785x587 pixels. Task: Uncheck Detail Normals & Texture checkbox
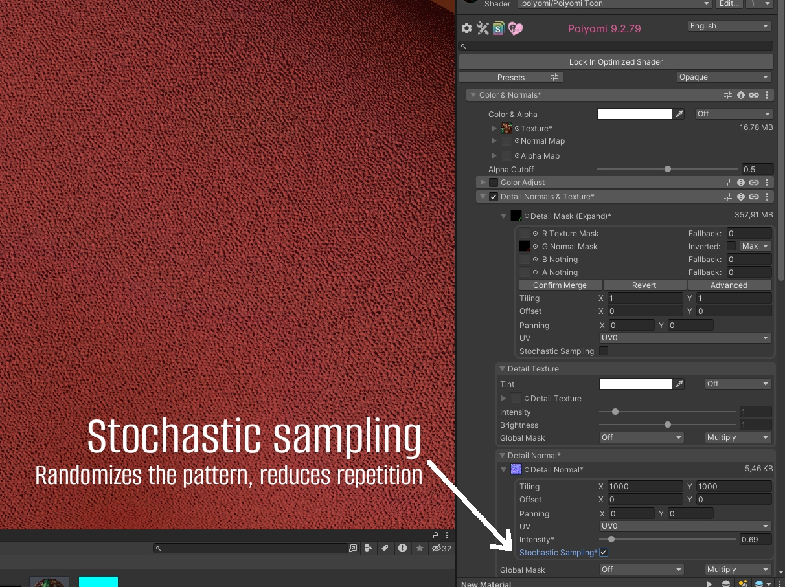click(494, 197)
